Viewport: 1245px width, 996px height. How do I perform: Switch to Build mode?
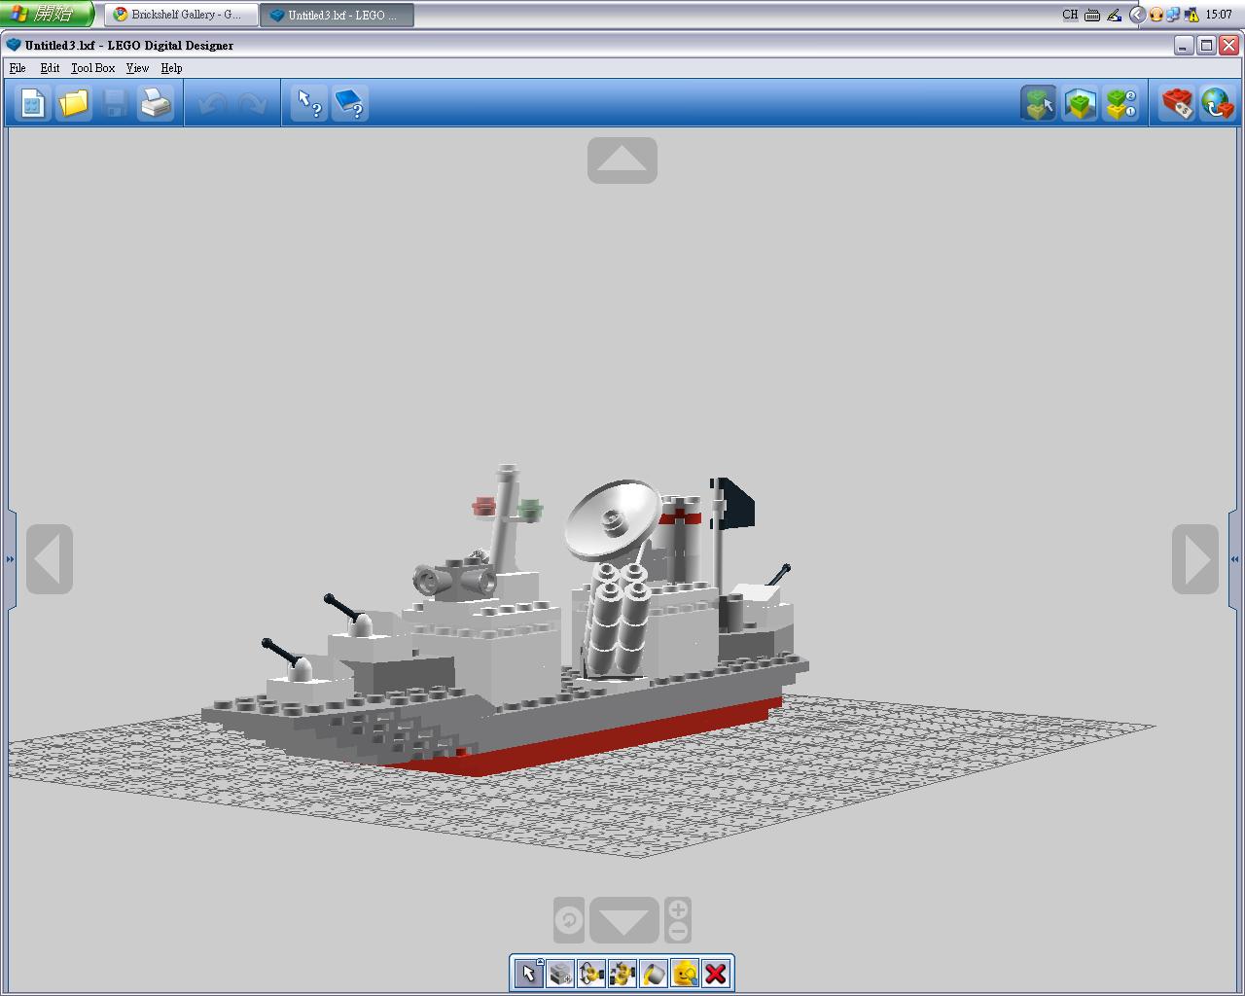tap(1039, 103)
